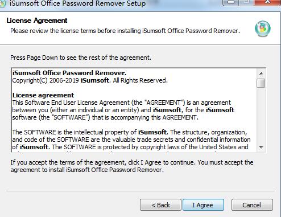Click the 'Press Page Down' instruction text

81,58
